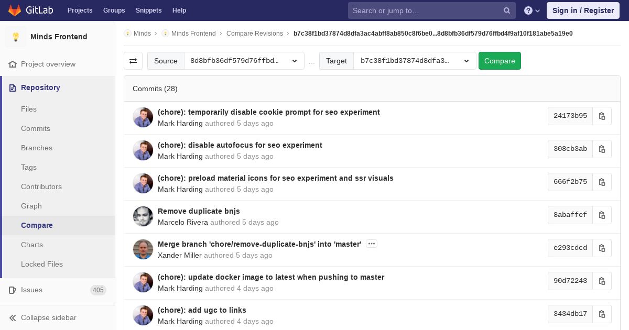Click the GitLab fox logo
Screen dimensions: 629x330
[x=15, y=10]
